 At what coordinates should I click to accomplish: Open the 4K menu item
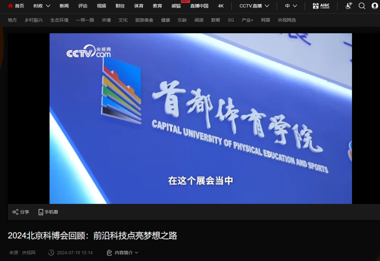[221, 6]
